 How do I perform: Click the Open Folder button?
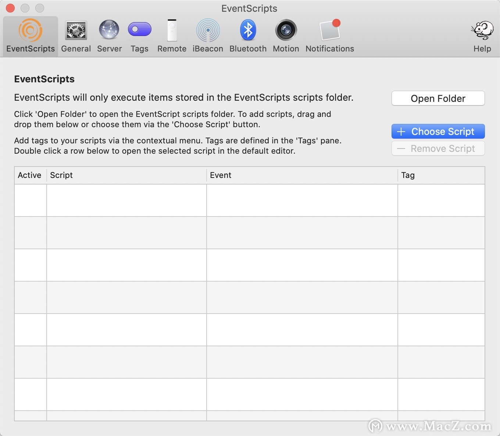[x=438, y=98]
